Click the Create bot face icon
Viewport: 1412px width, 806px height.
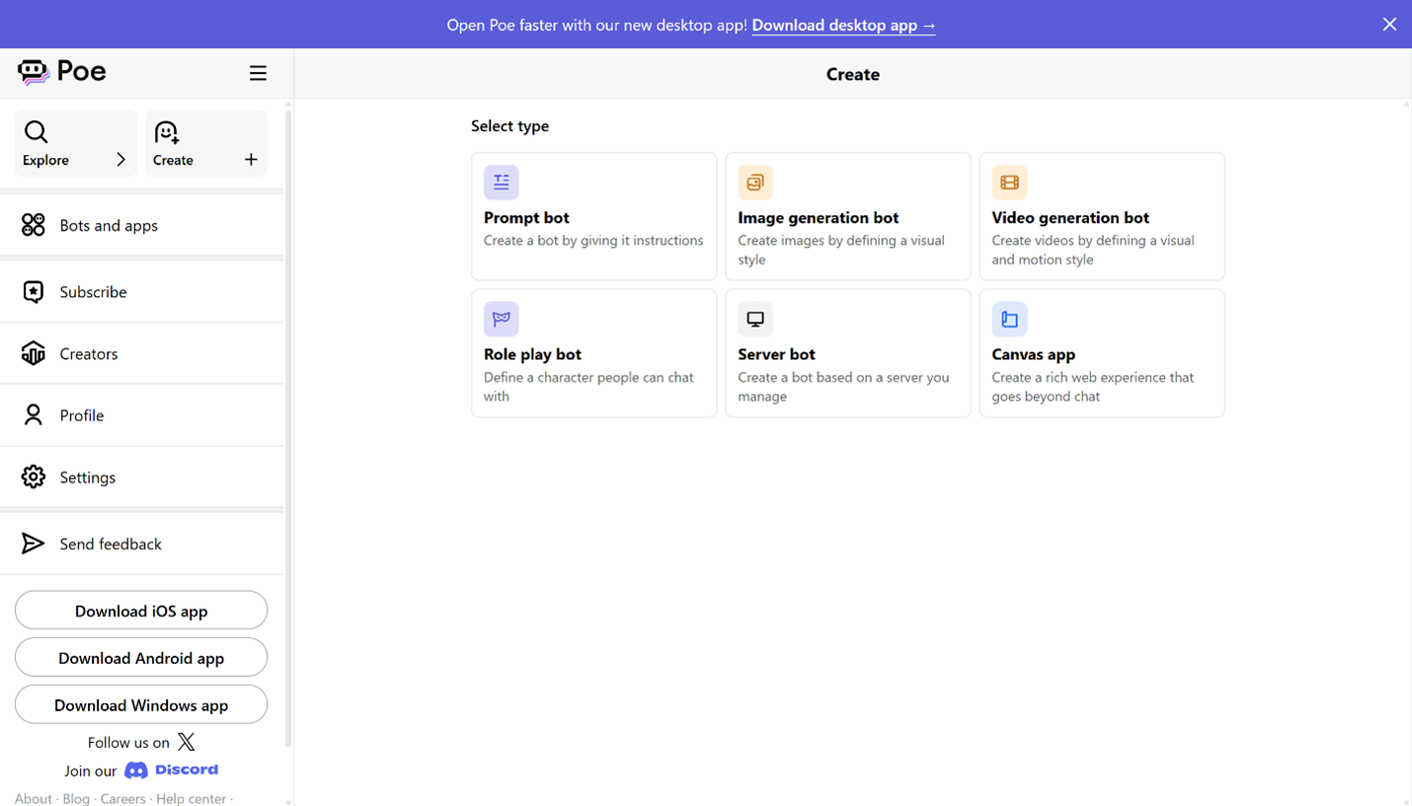click(167, 132)
